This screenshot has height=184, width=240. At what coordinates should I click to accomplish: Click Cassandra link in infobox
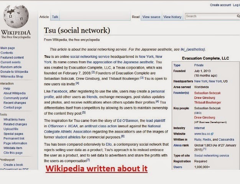tap(226, 140)
